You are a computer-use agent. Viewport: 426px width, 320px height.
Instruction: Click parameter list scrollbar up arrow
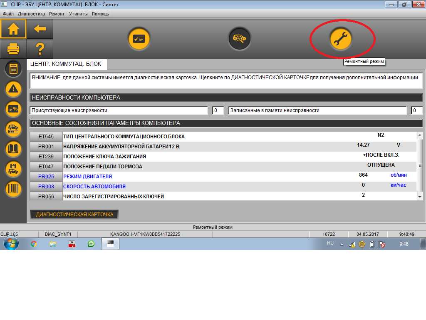click(420, 135)
